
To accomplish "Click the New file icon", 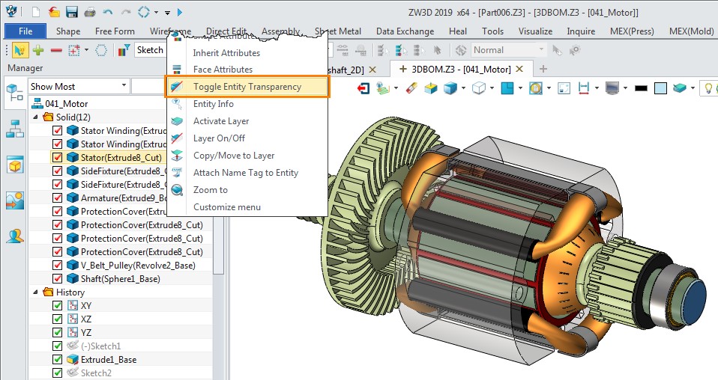I will pos(36,13).
